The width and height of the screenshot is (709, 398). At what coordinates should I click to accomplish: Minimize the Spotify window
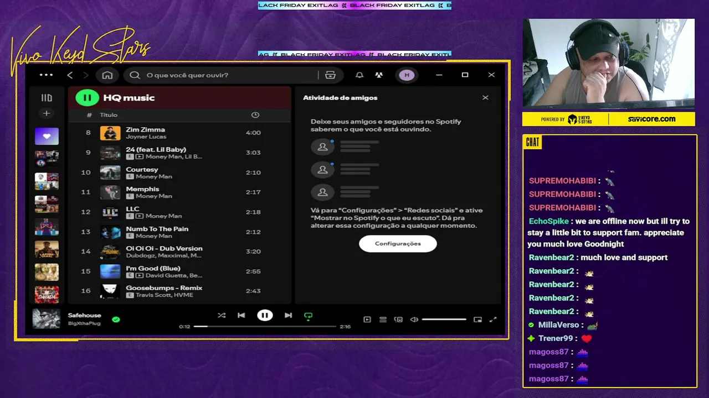coord(439,75)
